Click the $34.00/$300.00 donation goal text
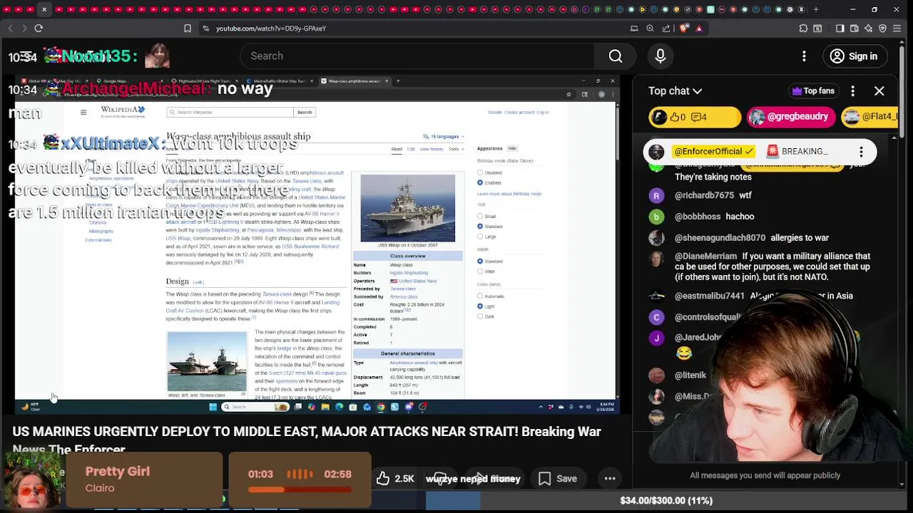 (x=666, y=501)
